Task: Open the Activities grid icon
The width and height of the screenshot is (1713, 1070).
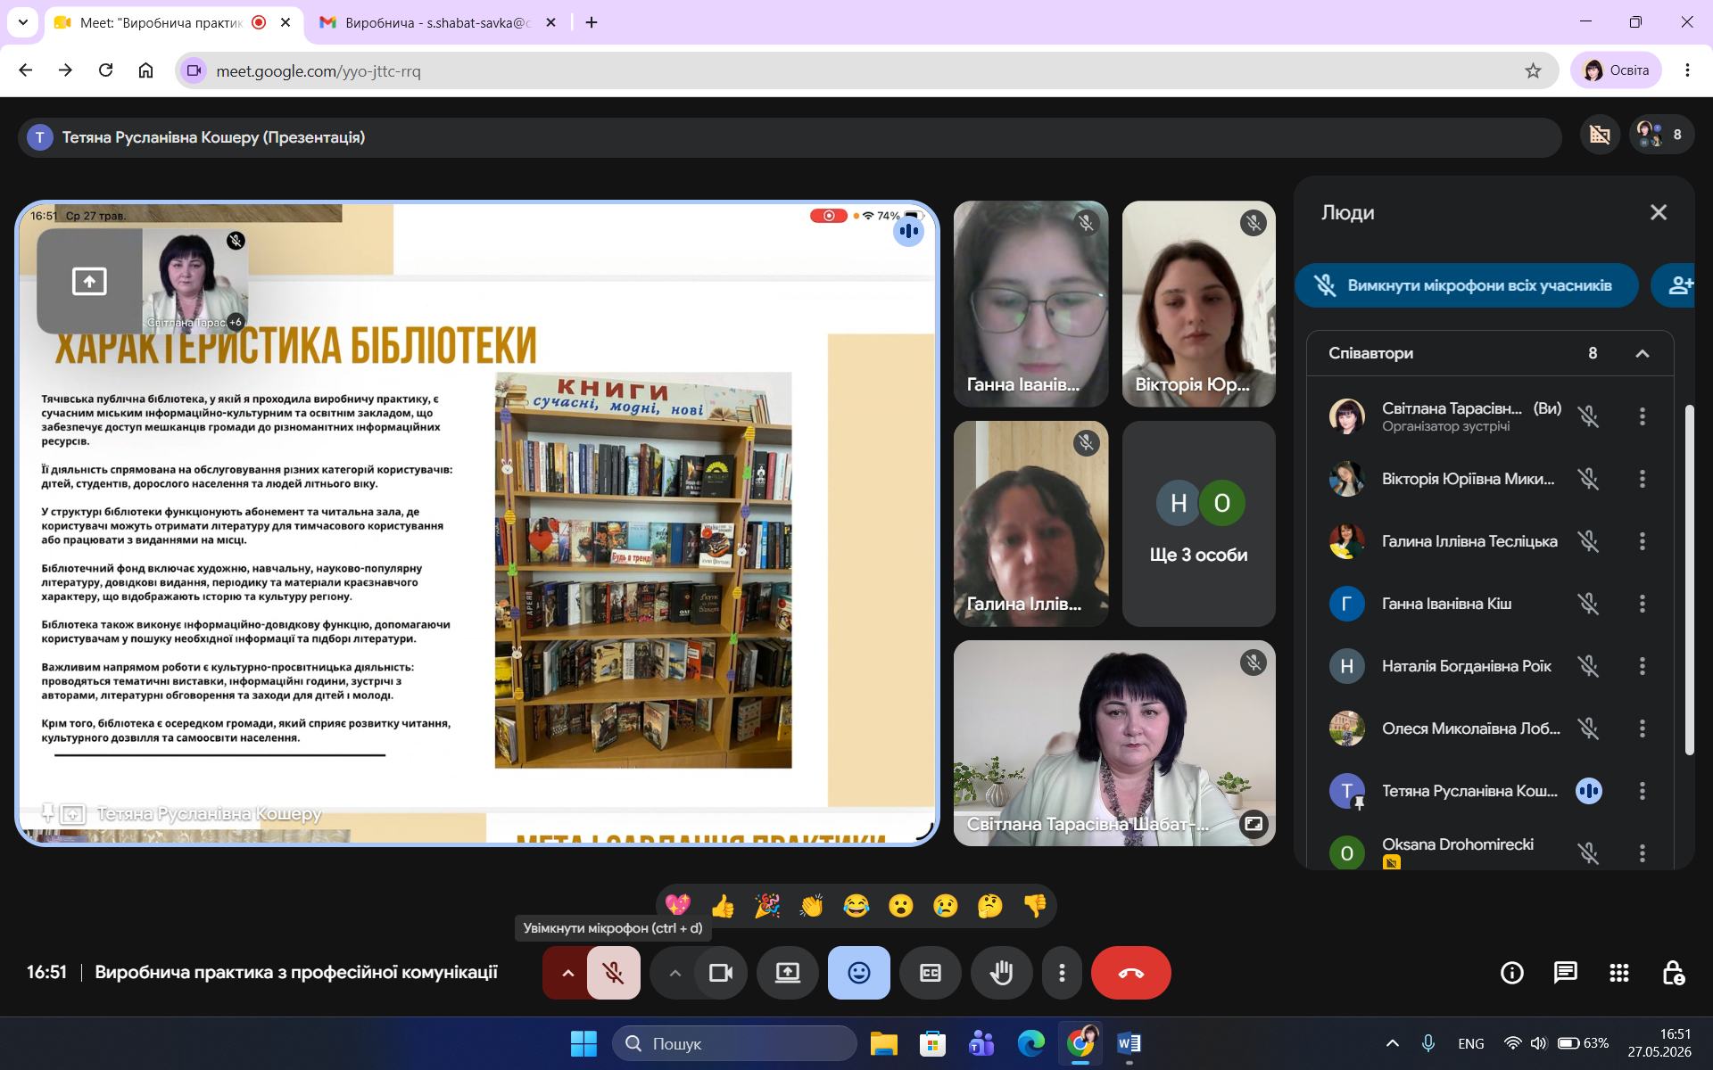Action: pyautogui.click(x=1618, y=973)
